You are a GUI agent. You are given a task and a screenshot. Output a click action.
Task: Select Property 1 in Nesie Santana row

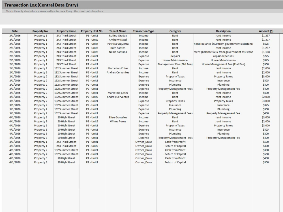[40, 52]
